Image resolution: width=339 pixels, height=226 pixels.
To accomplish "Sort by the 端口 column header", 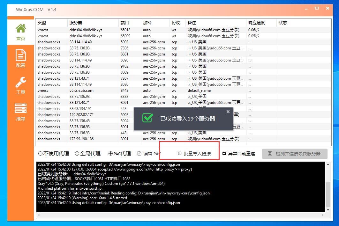I will [x=130, y=23].
